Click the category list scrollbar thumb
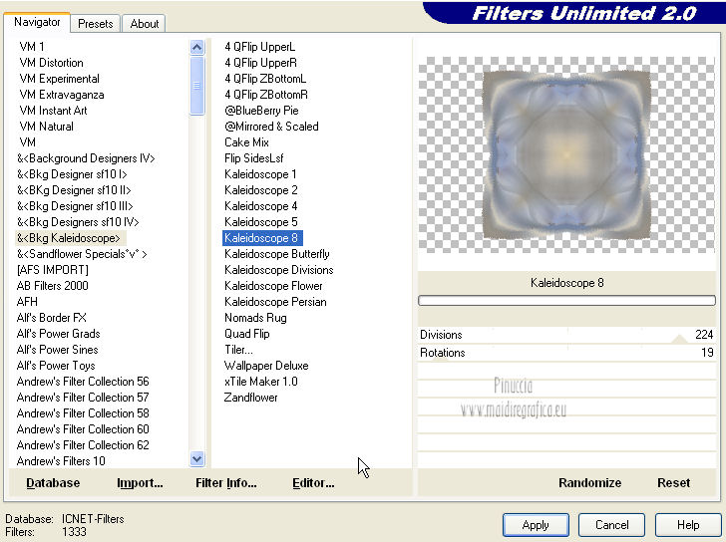Screen dimensions: 726x542 [x=196, y=85]
